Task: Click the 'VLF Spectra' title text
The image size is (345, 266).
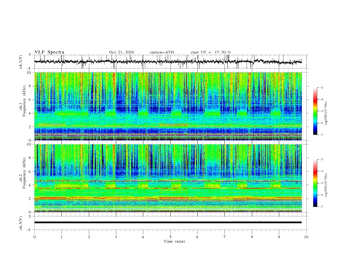Action: coord(49,52)
